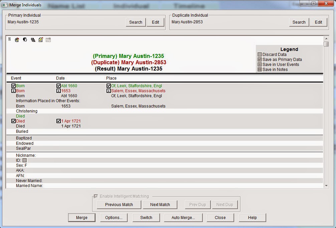This screenshot has height=228, width=336.
Task: Click the Prev Dup button
Action: 198,204
